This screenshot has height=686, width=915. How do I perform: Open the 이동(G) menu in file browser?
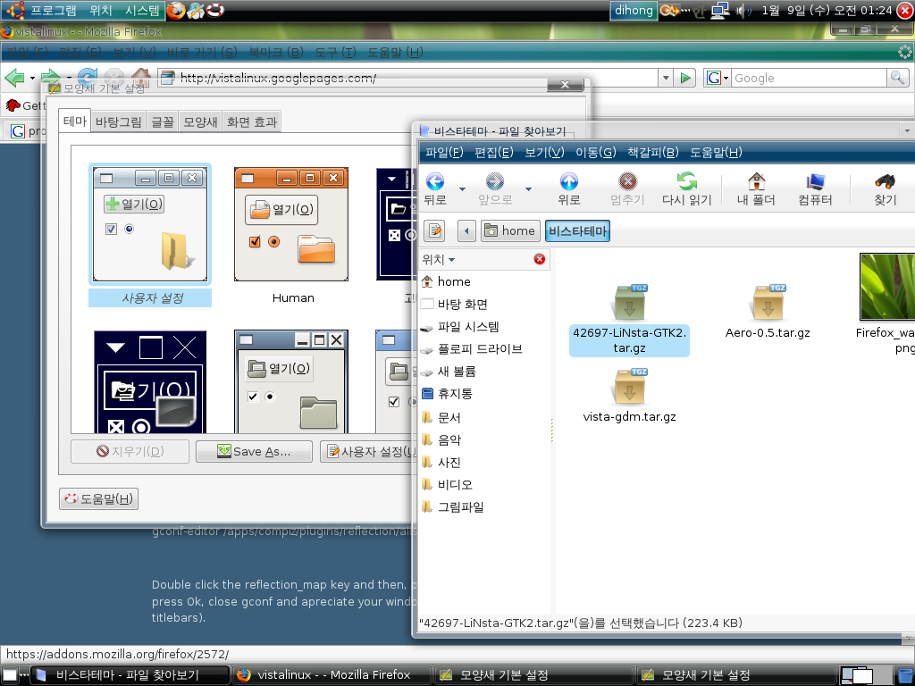click(x=595, y=152)
